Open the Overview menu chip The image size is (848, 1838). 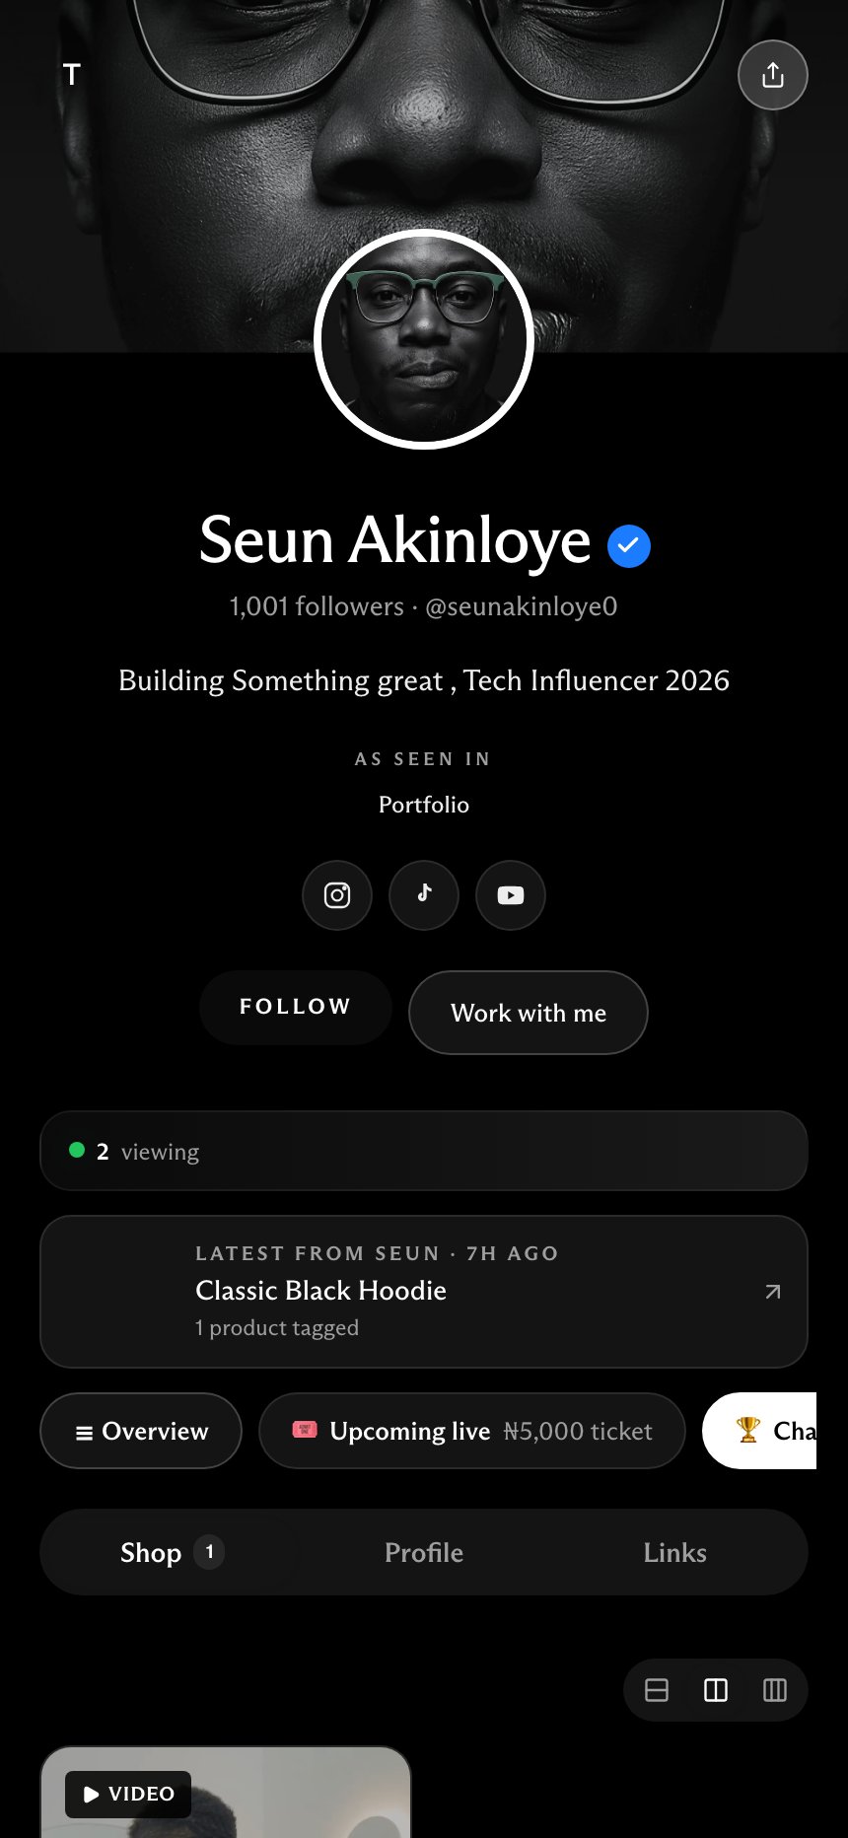pyautogui.click(x=141, y=1431)
